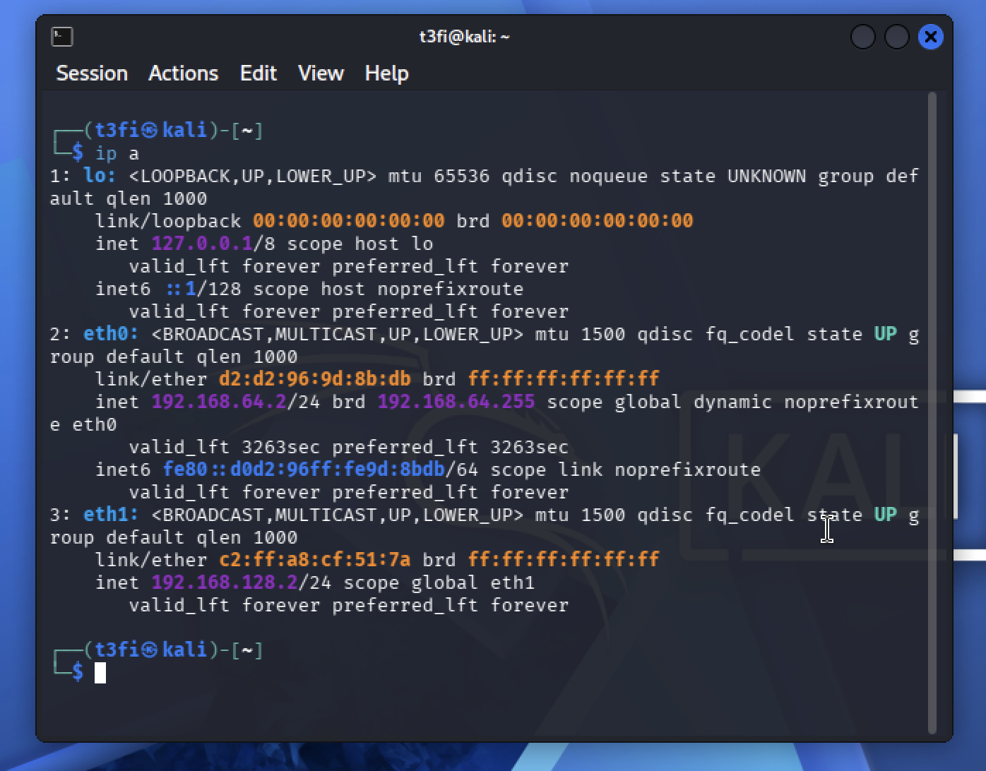
Task: Click IPv6 address fe80::d0d2:96ff:fe9d:8bdb
Action: (x=304, y=470)
